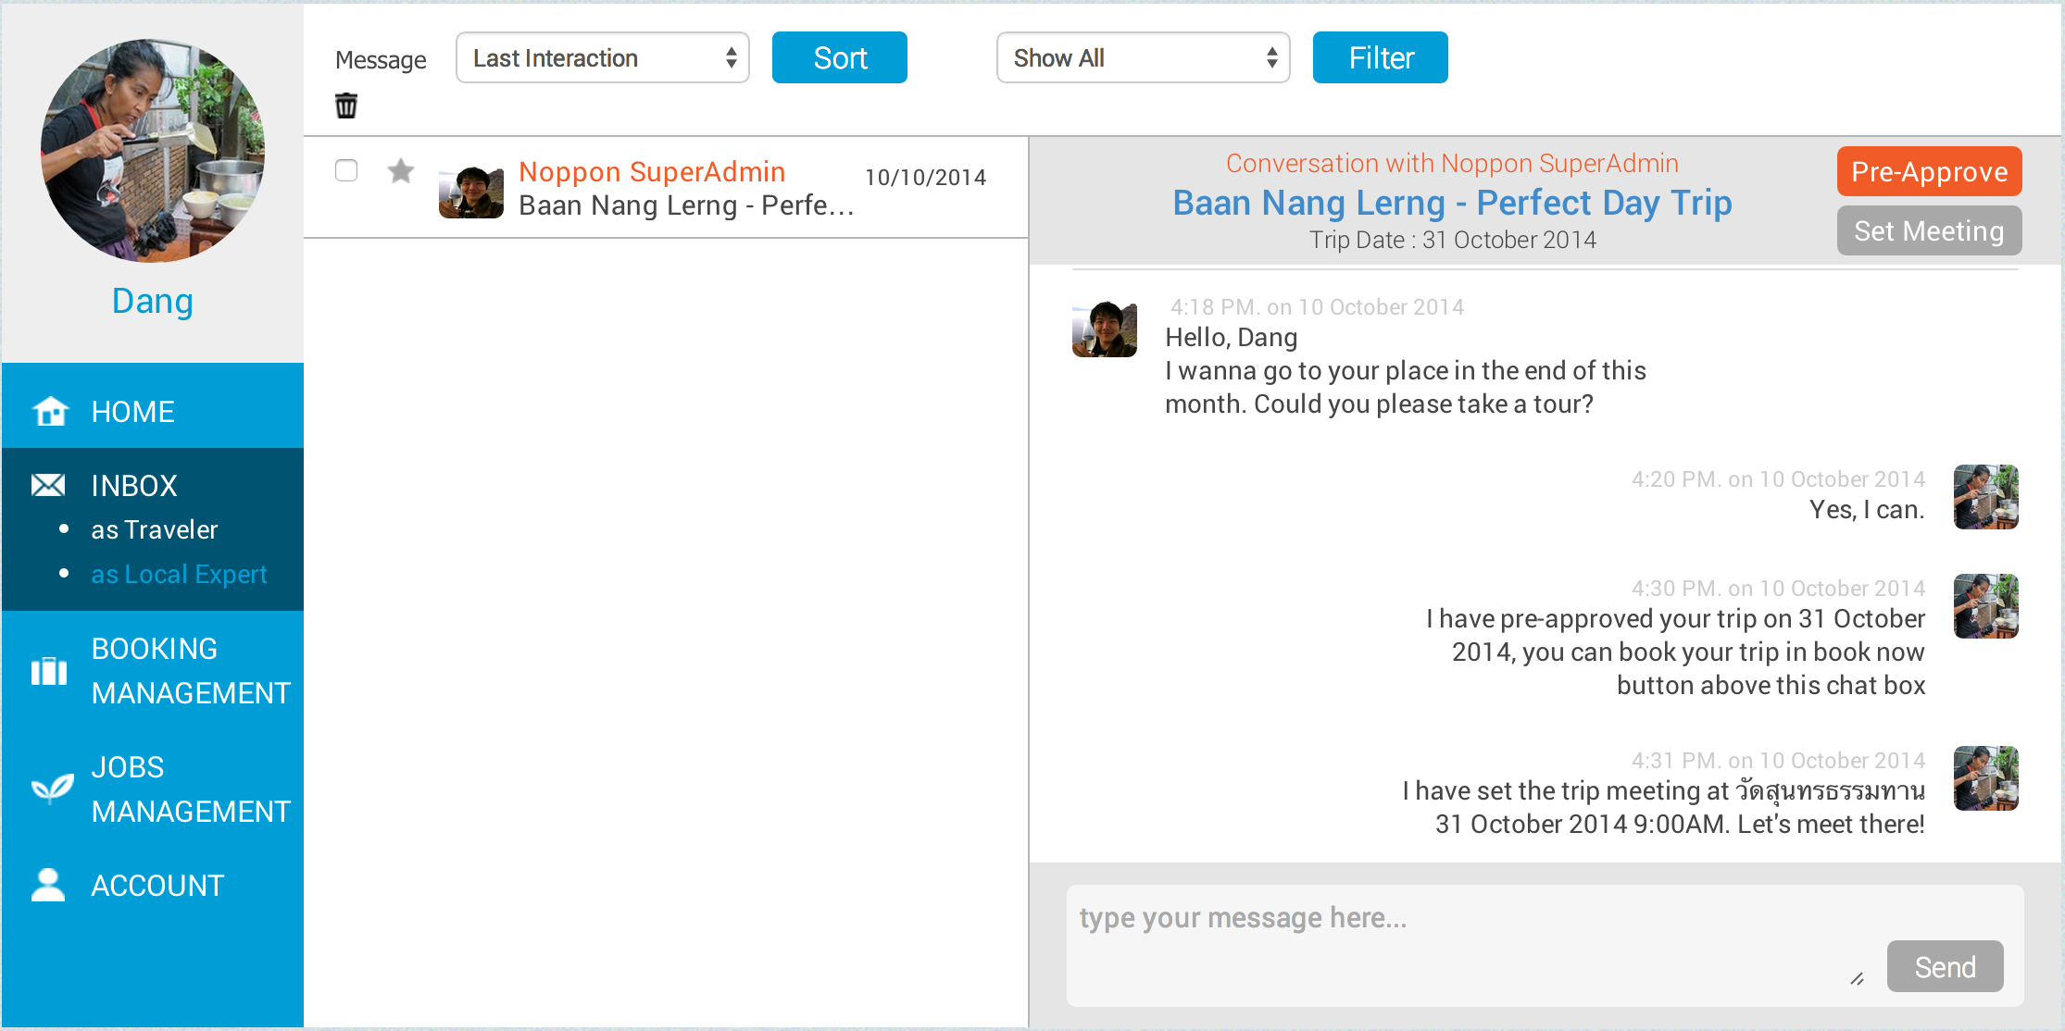
Task: Click the Account person icon
Action: pos(48,885)
